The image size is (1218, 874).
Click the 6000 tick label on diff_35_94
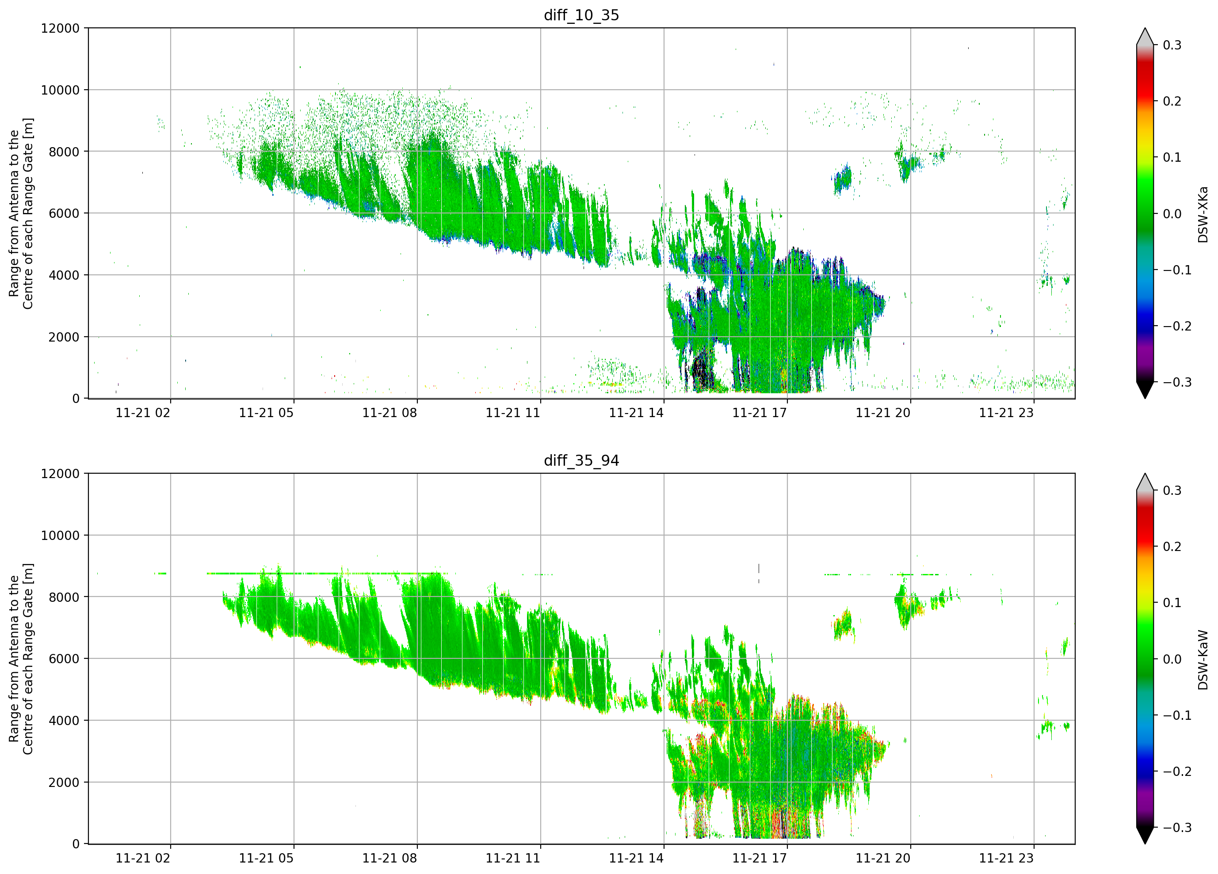64,659
